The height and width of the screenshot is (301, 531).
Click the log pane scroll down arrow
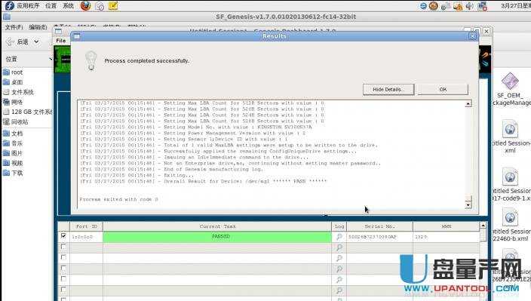click(x=468, y=205)
